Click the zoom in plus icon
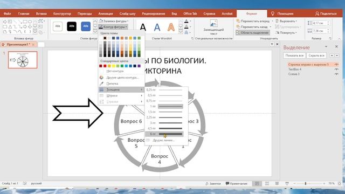Image resolution: width=345 pixels, height=194 pixels. click(x=324, y=183)
